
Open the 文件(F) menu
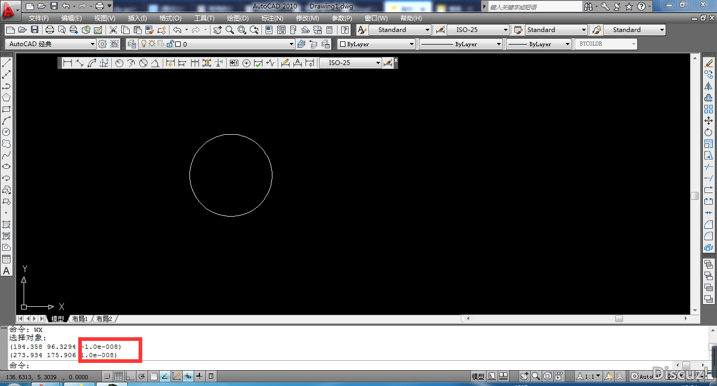tap(38, 18)
